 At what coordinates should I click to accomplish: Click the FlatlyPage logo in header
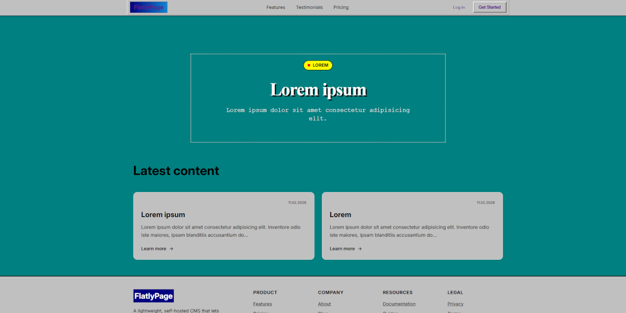coord(149,7)
